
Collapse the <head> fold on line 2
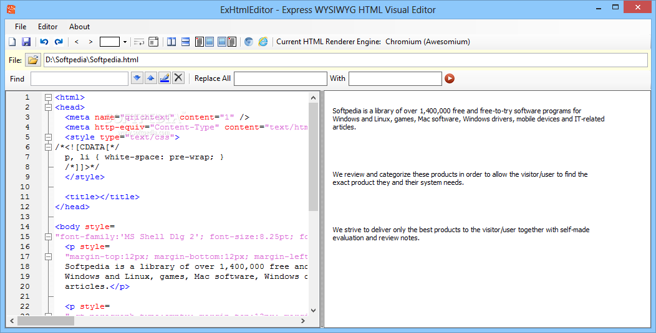coord(48,108)
